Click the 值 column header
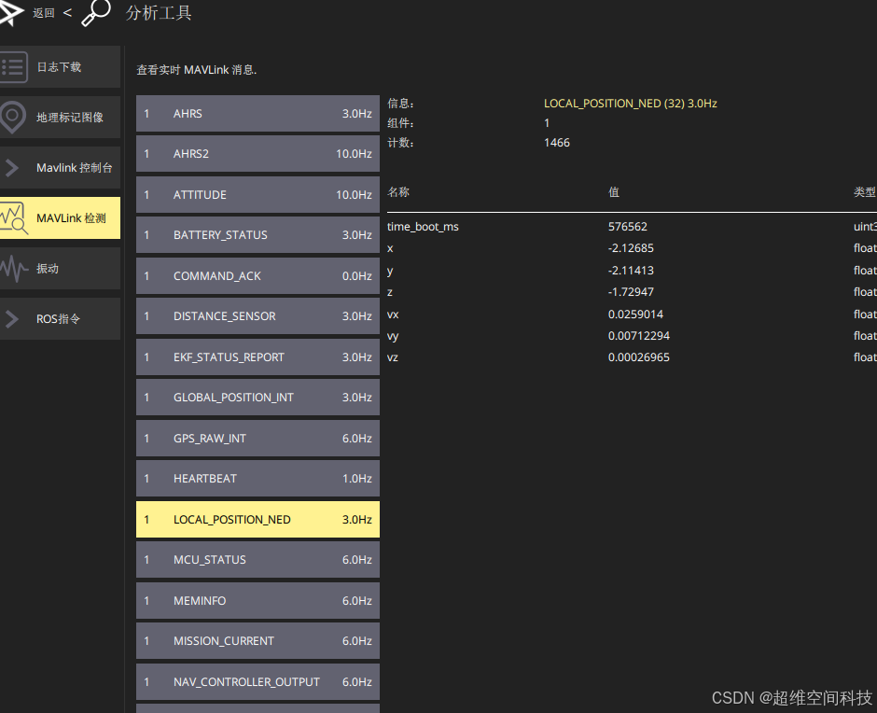This screenshot has height=713, width=877. pos(614,192)
